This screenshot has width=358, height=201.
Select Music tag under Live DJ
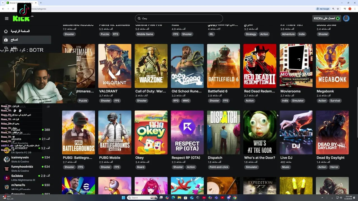pos(286,167)
